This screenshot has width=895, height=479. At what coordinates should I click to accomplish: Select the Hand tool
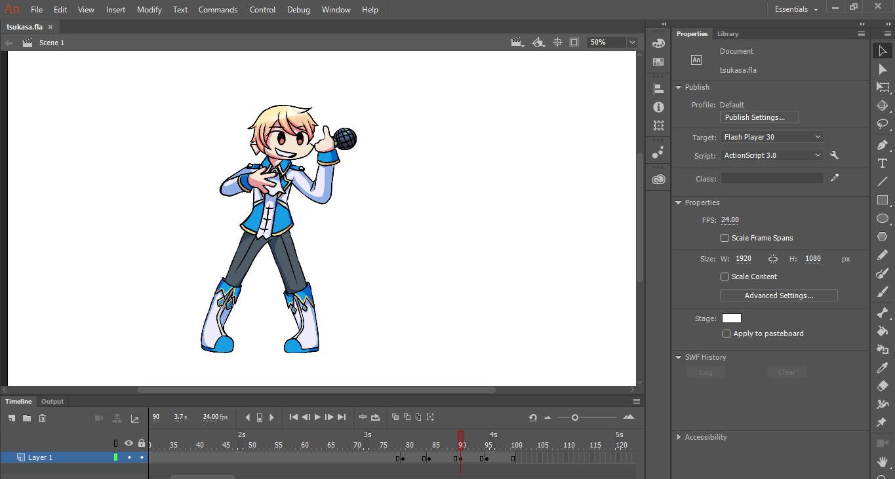pyautogui.click(x=883, y=462)
